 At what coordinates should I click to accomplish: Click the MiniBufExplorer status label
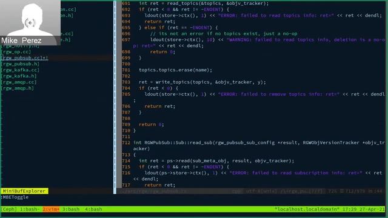[24, 191]
